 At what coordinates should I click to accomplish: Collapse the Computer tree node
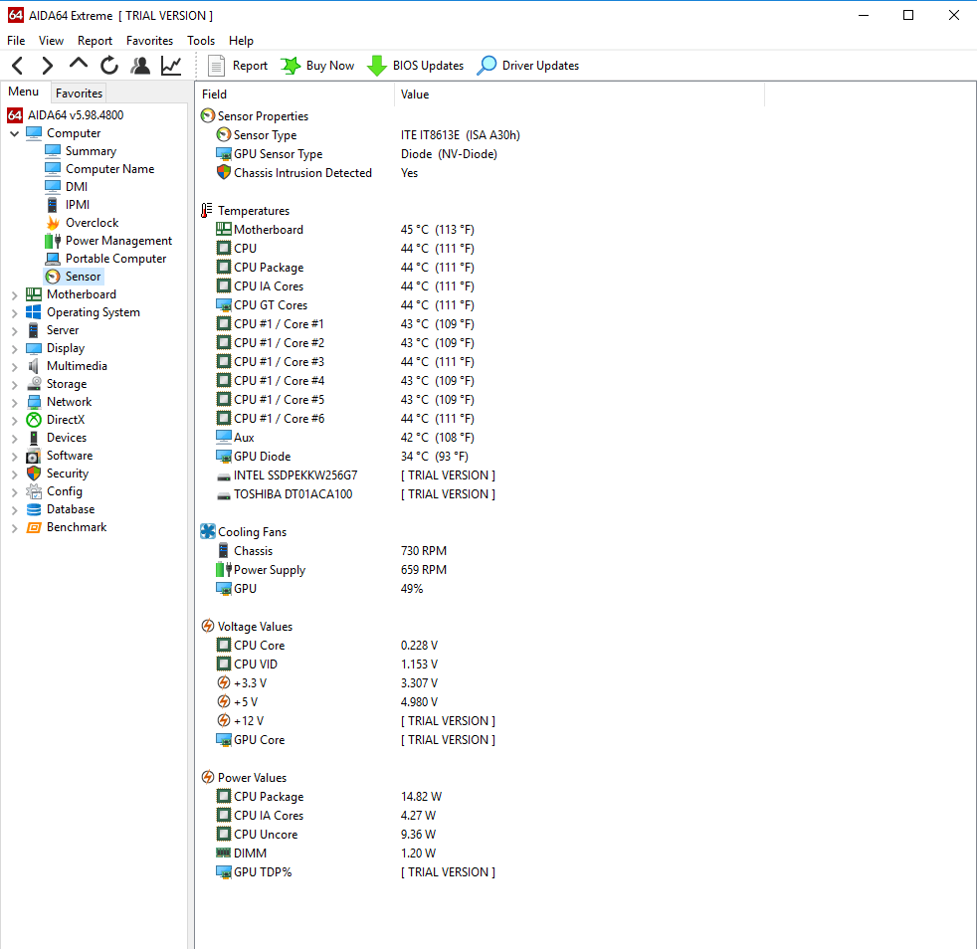pos(14,133)
